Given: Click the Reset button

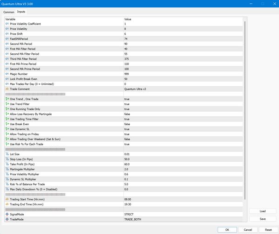Looking at the screenshot, I should coord(268,229).
